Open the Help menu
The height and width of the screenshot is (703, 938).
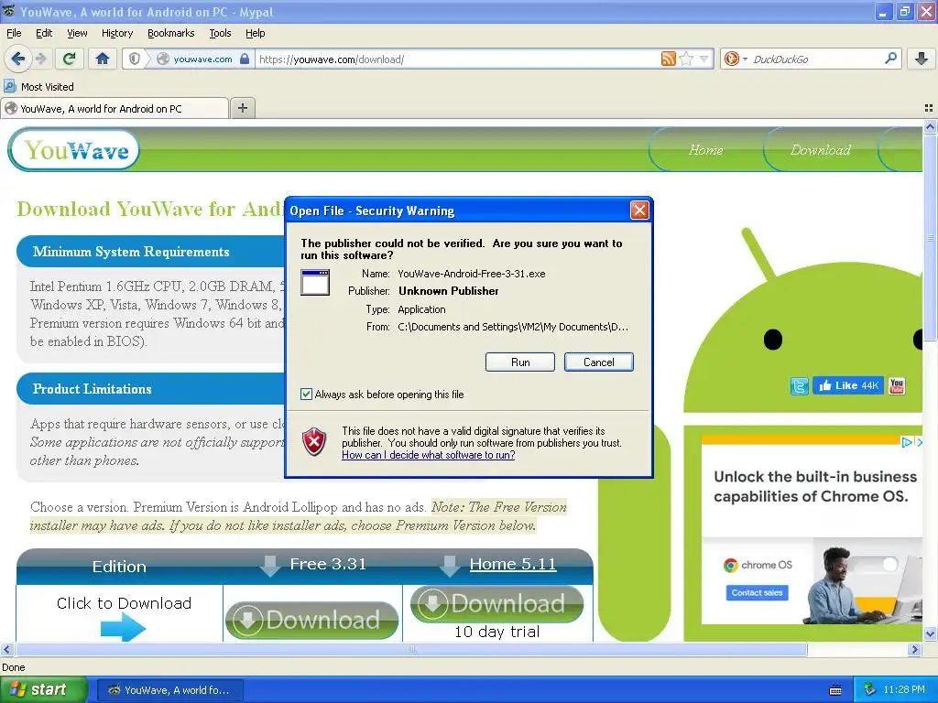(255, 33)
